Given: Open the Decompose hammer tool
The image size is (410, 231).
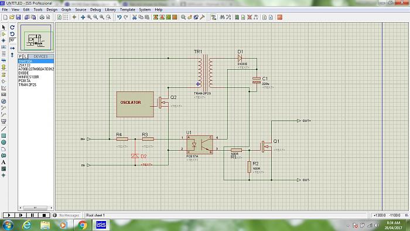Looking at the screenshot, I should (203, 17).
